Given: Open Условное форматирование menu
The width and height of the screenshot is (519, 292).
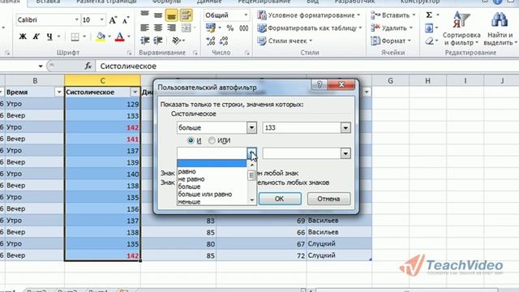Looking at the screenshot, I should coord(309,15).
